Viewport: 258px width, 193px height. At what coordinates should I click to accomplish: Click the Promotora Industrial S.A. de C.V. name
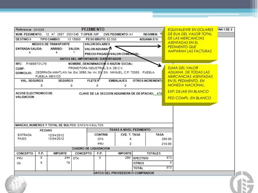point(96,68)
